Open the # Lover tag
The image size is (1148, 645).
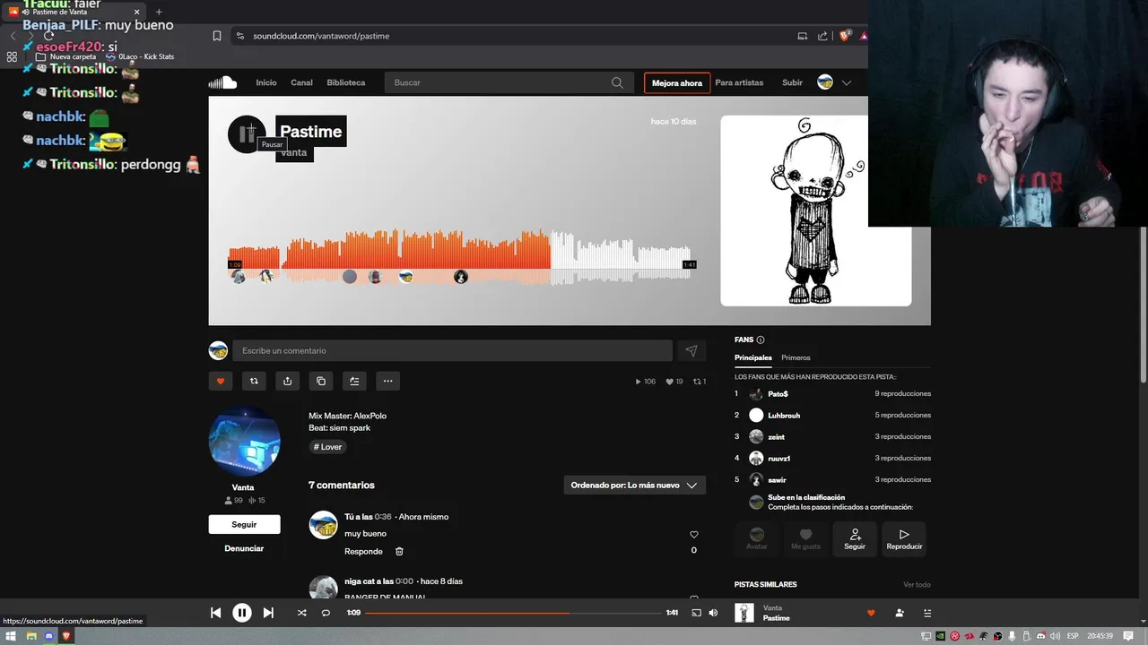[x=327, y=447]
